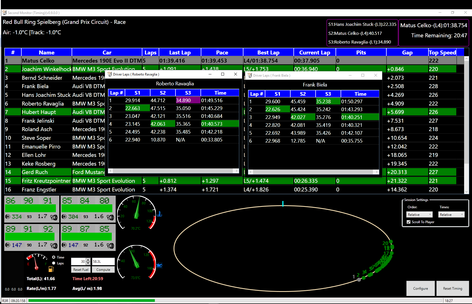The width and height of the screenshot is (472, 304).
Task: Click the yellow fuel pump icon
Action: [x=51, y=269]
